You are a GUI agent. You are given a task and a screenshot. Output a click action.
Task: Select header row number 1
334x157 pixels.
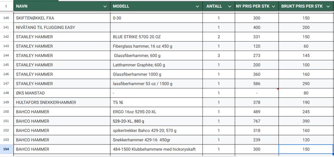tap(6, 6)
